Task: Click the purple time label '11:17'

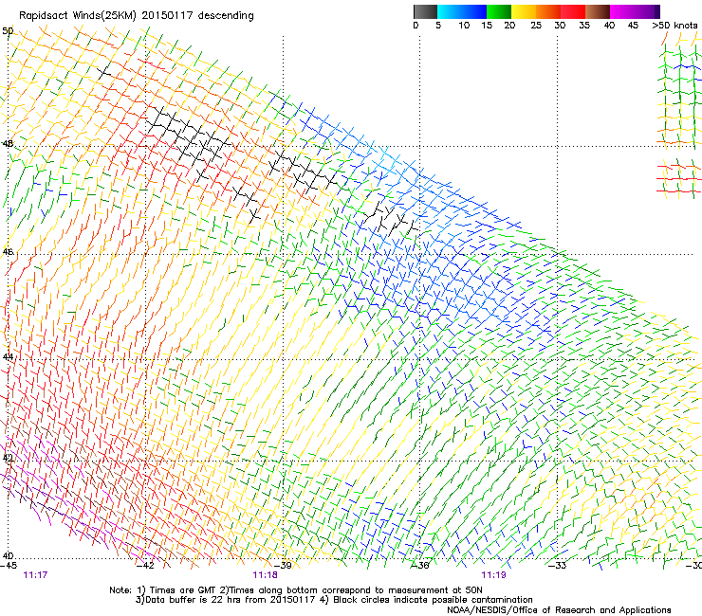Action: pos(35,575)
